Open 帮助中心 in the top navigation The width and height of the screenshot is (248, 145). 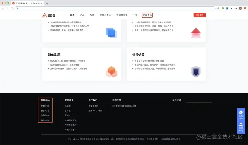(x=147, y=15)
